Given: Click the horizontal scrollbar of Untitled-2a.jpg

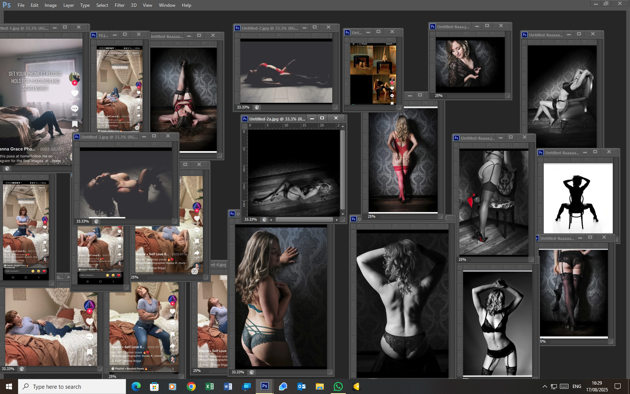Looking at the screenshot, I should pos(304,220).
